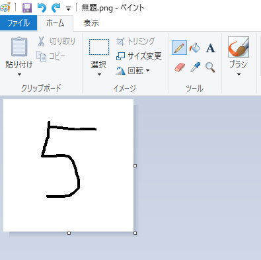Image resolution: width=261 pixels, height=260 pixels.
Task: Expand the 選択 dropdown arrow
Action: point(99,75)
